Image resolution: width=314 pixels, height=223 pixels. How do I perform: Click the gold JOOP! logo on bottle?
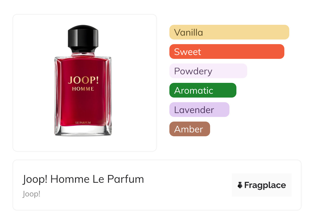83,80
